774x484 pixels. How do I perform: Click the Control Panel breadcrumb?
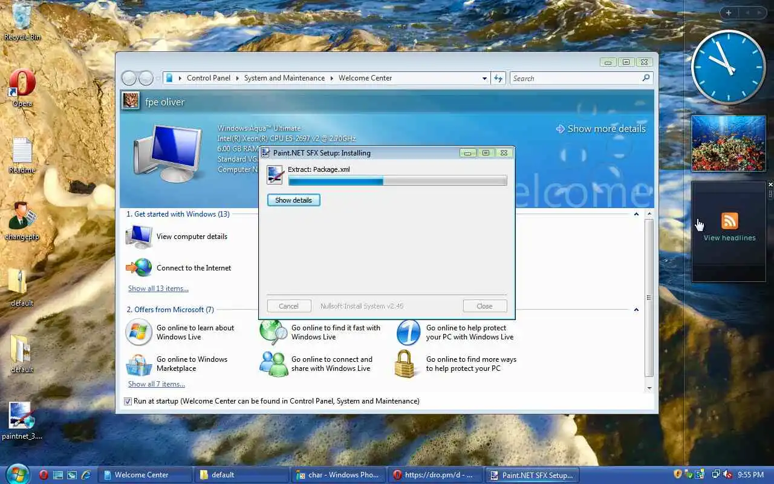coord(209,78)
